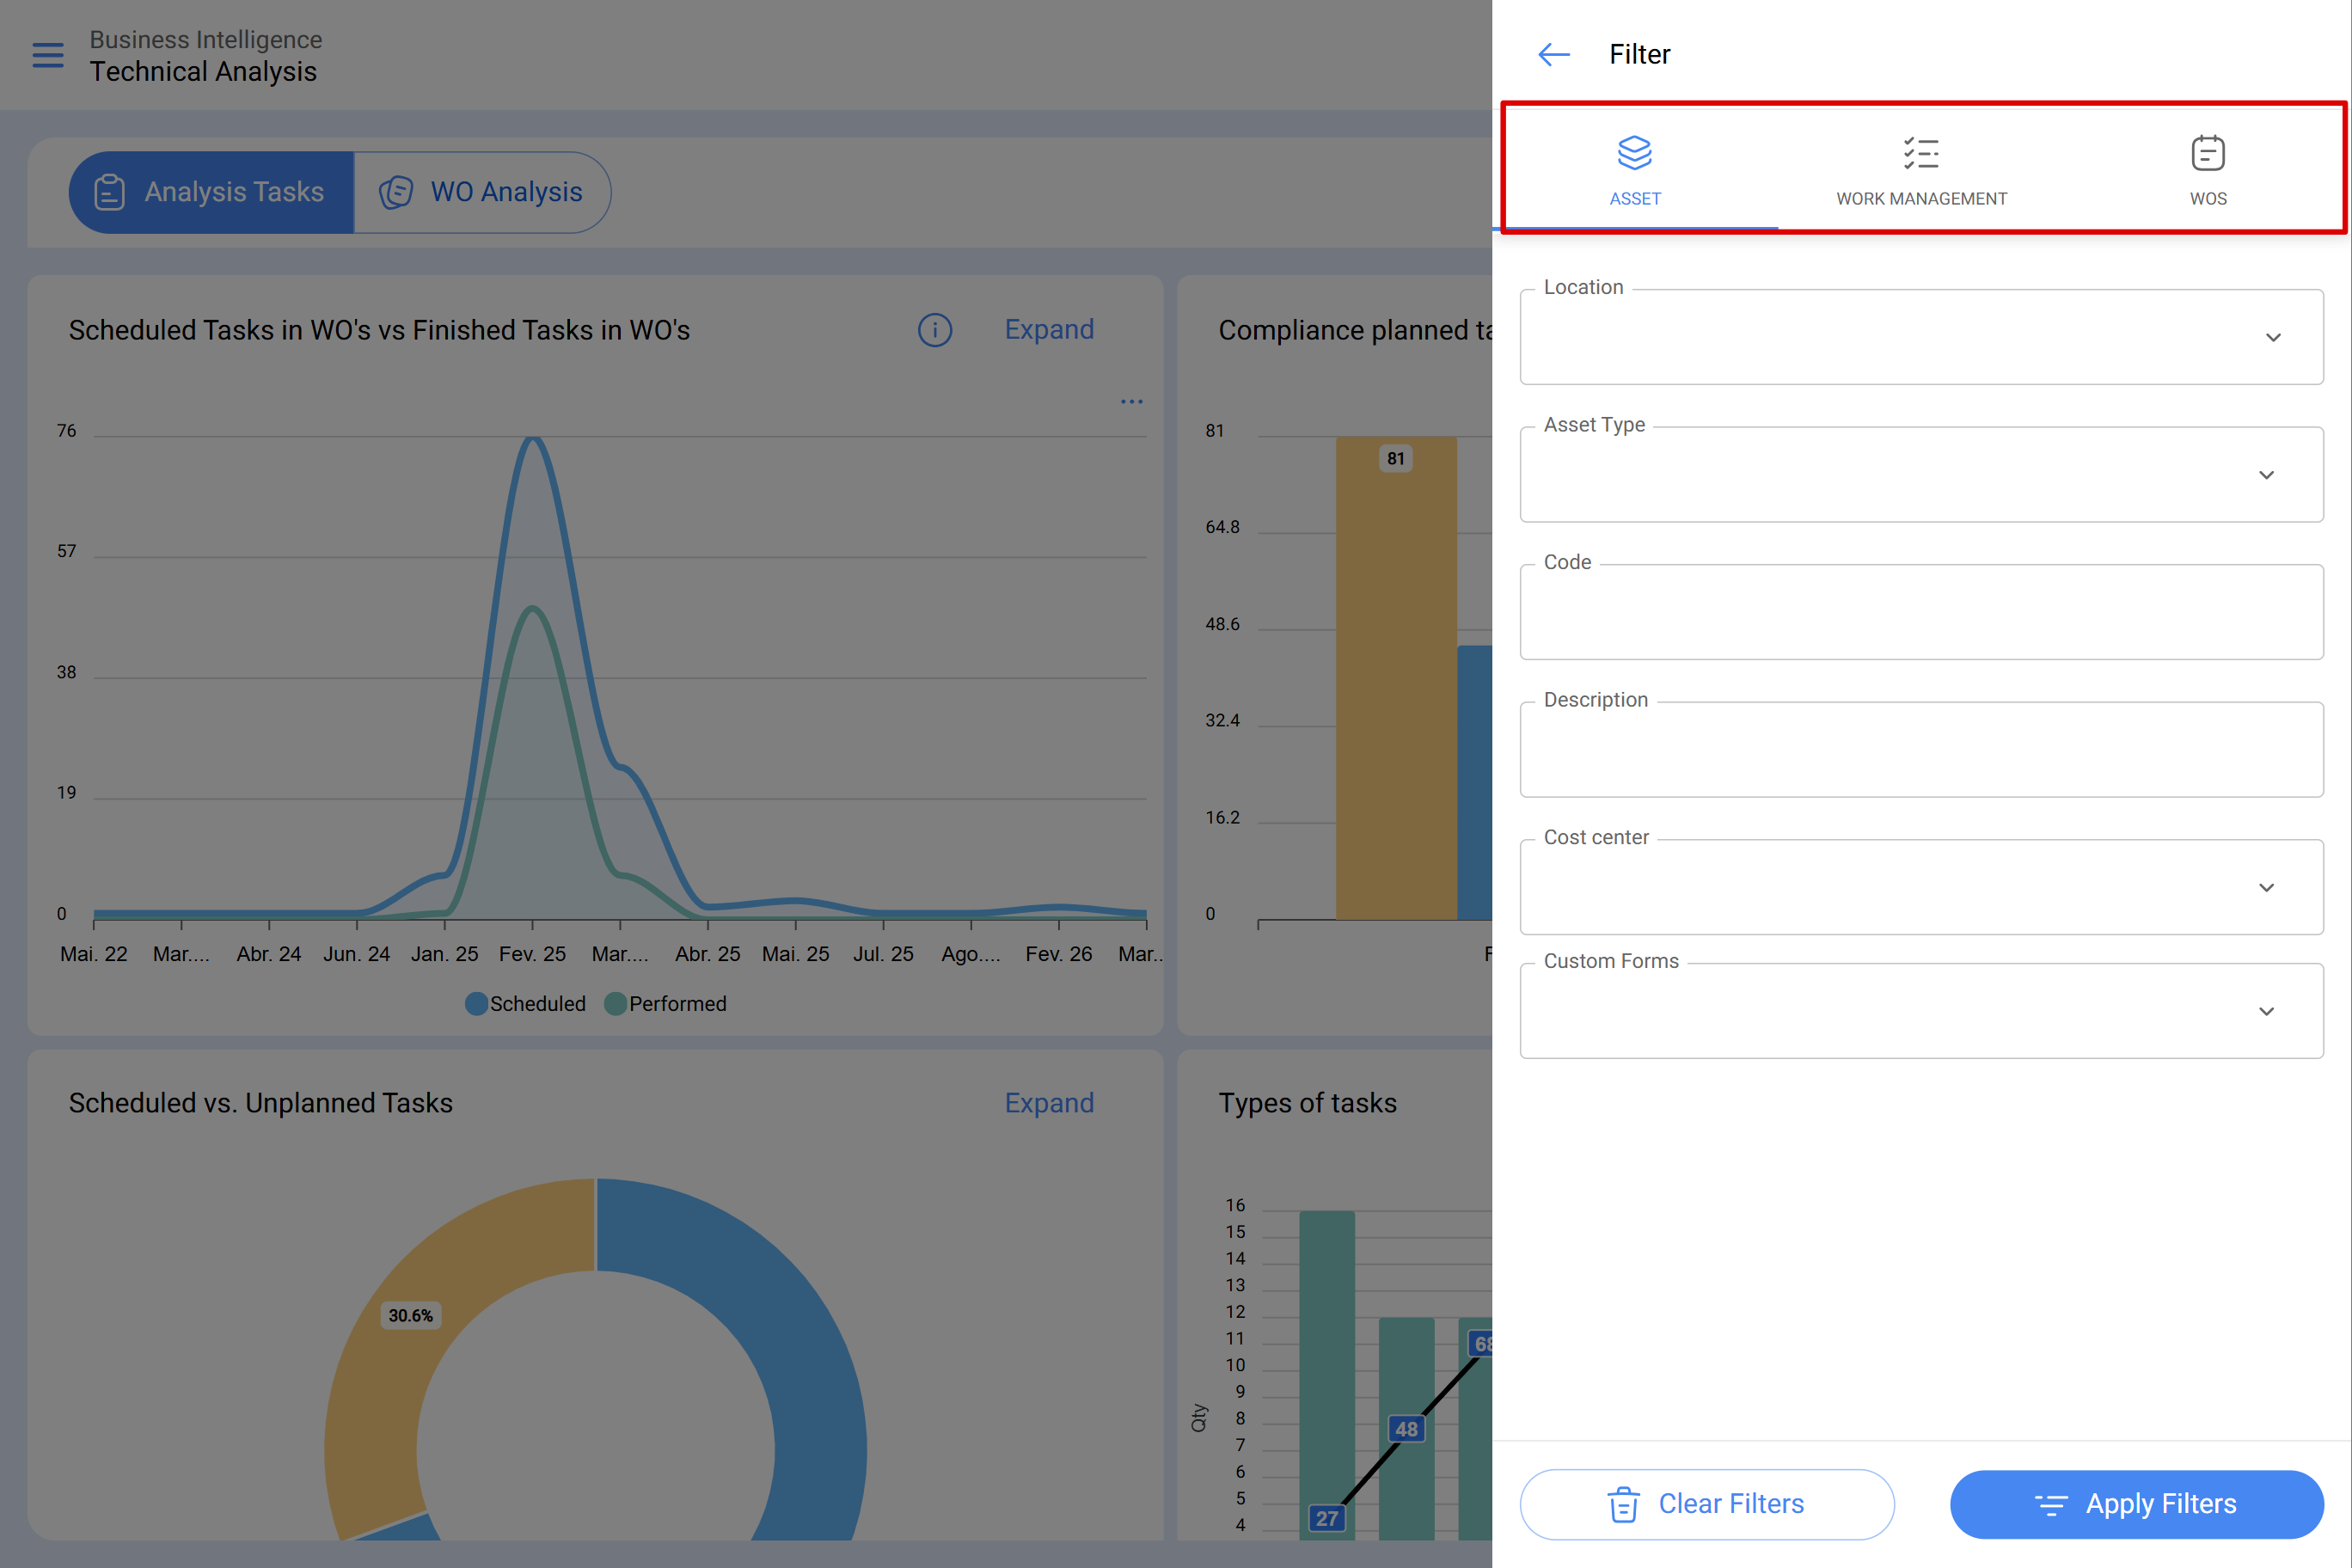The height and width of the screenshot is (1568, 2352).
Task: Select the WO Analysis tab
Action: [x=482, y=192]
